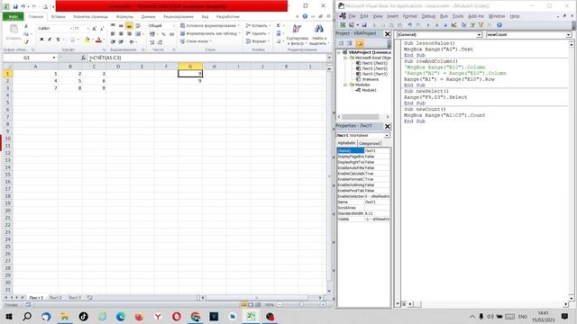Image resolution: width=577 pixels, height=324 pixels.
Task: Click the Excel zoom slider handle
Action: pos(300,304)
